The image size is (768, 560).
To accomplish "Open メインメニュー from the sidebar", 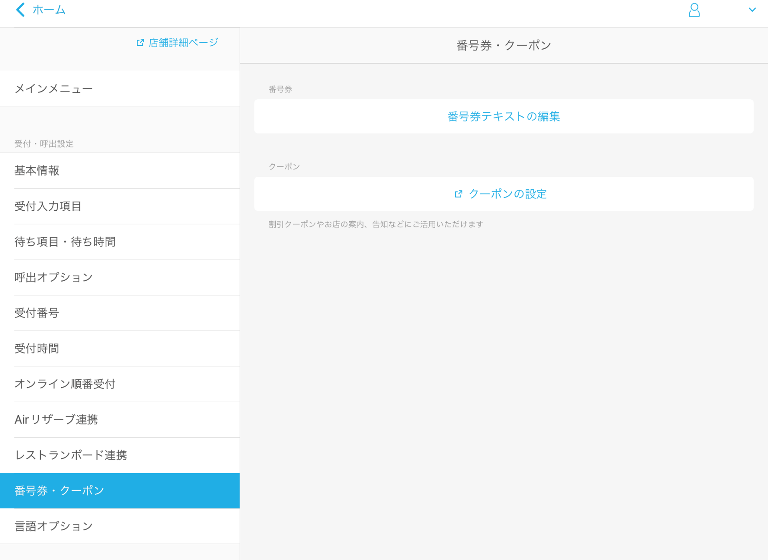I will pyautogui.click(x=53, y=88).
